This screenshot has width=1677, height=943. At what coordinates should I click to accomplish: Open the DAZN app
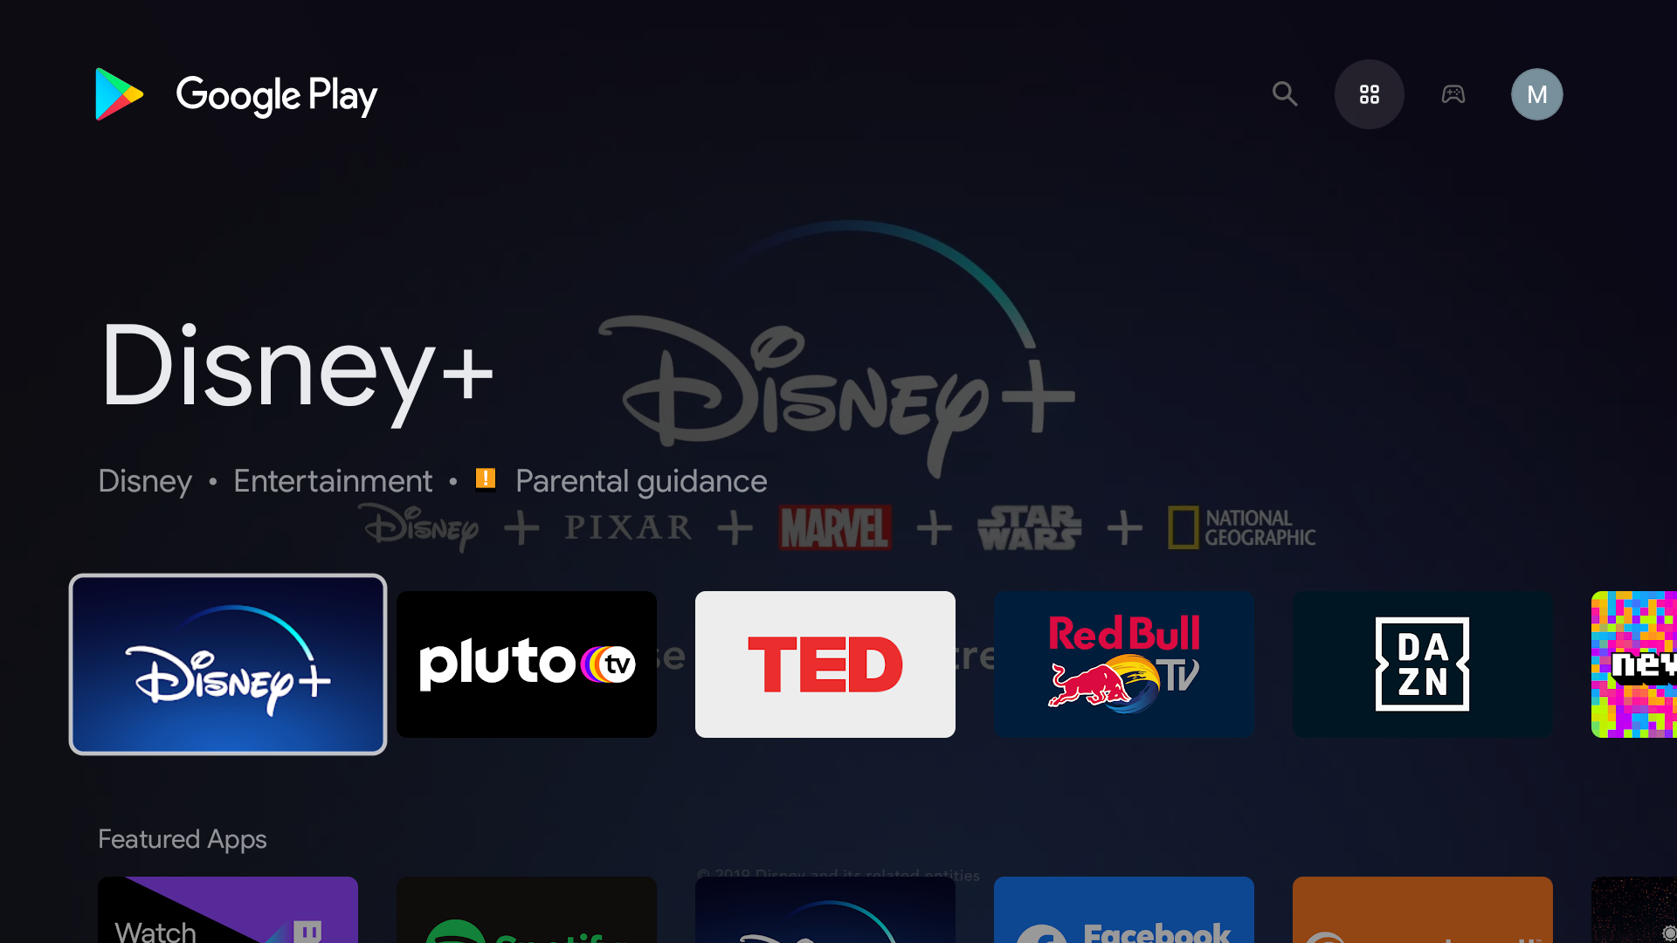click(1424, 664)
